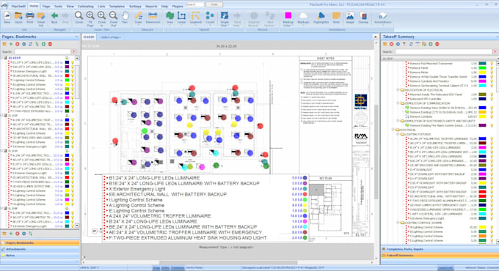Open the Notes panel section
This screenshot has height=271, width=499.
pos(40,255)
